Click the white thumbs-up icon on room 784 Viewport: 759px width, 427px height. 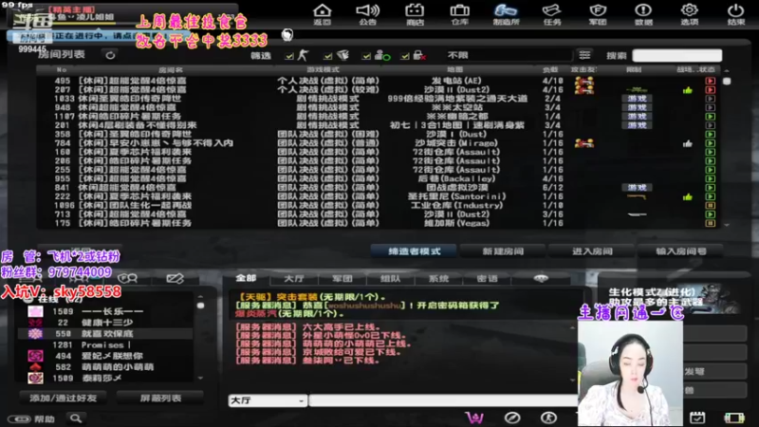pos(687,143)
